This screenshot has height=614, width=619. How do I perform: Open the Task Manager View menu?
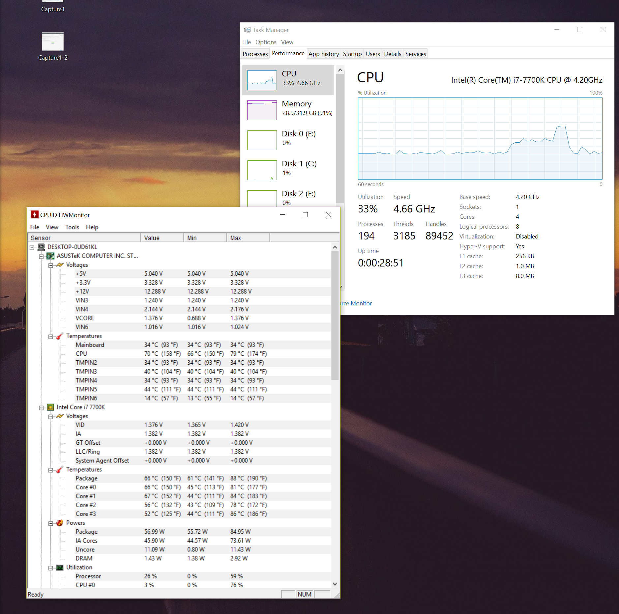click(x=287, y=42)
